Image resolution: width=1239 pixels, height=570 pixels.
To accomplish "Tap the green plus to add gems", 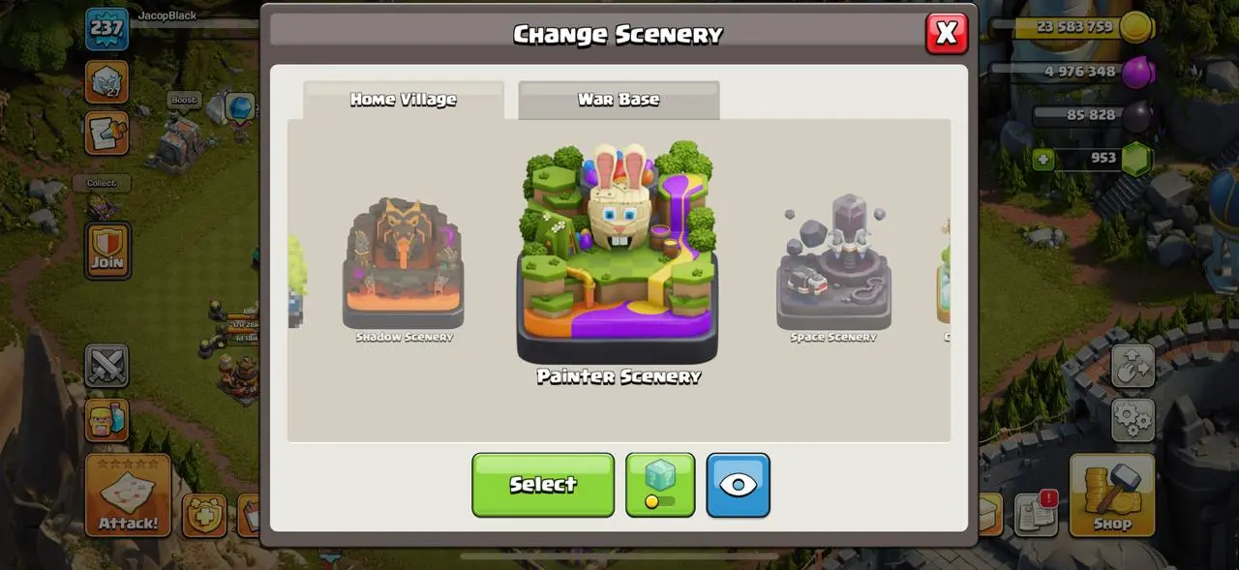I will click(1043, 159).
